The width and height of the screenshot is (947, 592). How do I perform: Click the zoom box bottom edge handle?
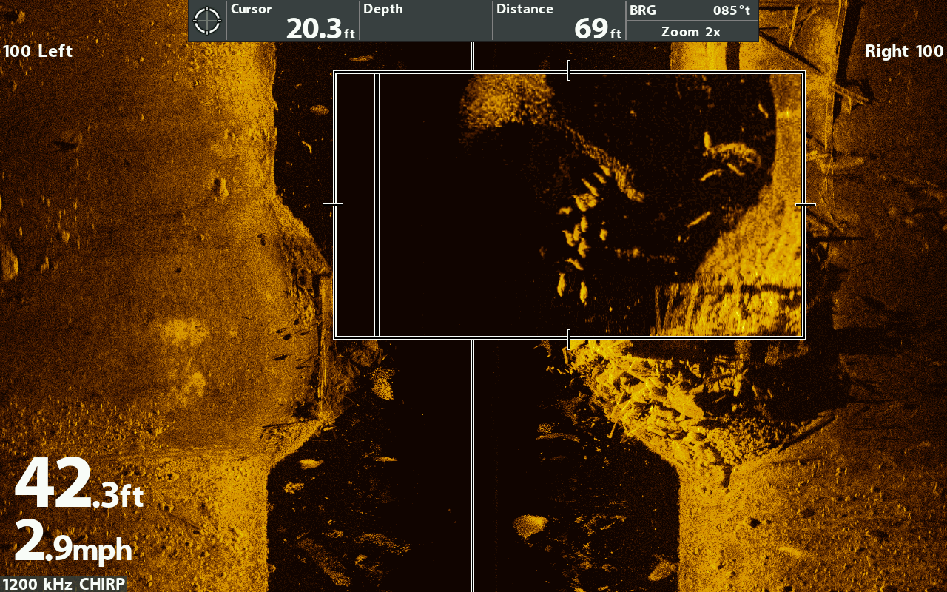[x=568, y=339]
